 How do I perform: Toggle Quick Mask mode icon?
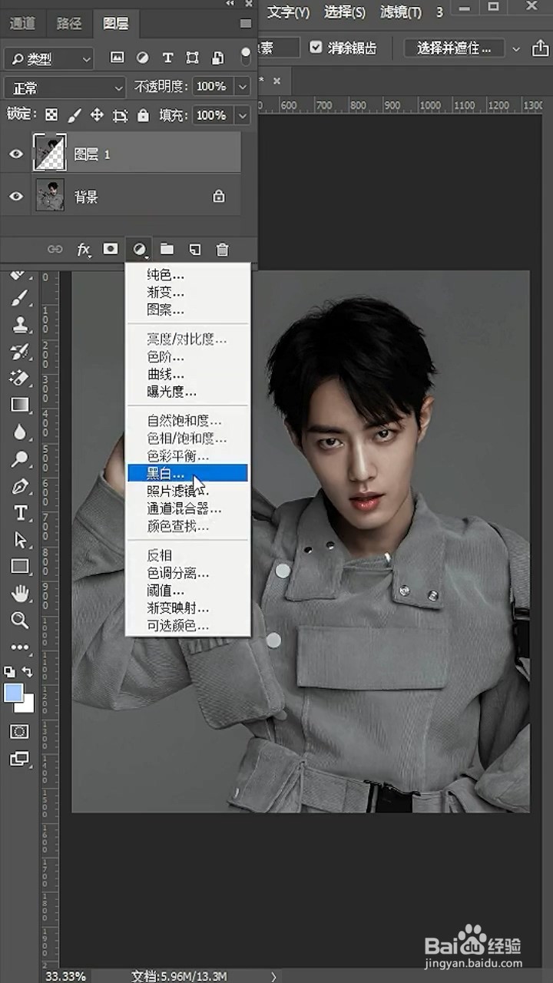[x=20, y=732]
